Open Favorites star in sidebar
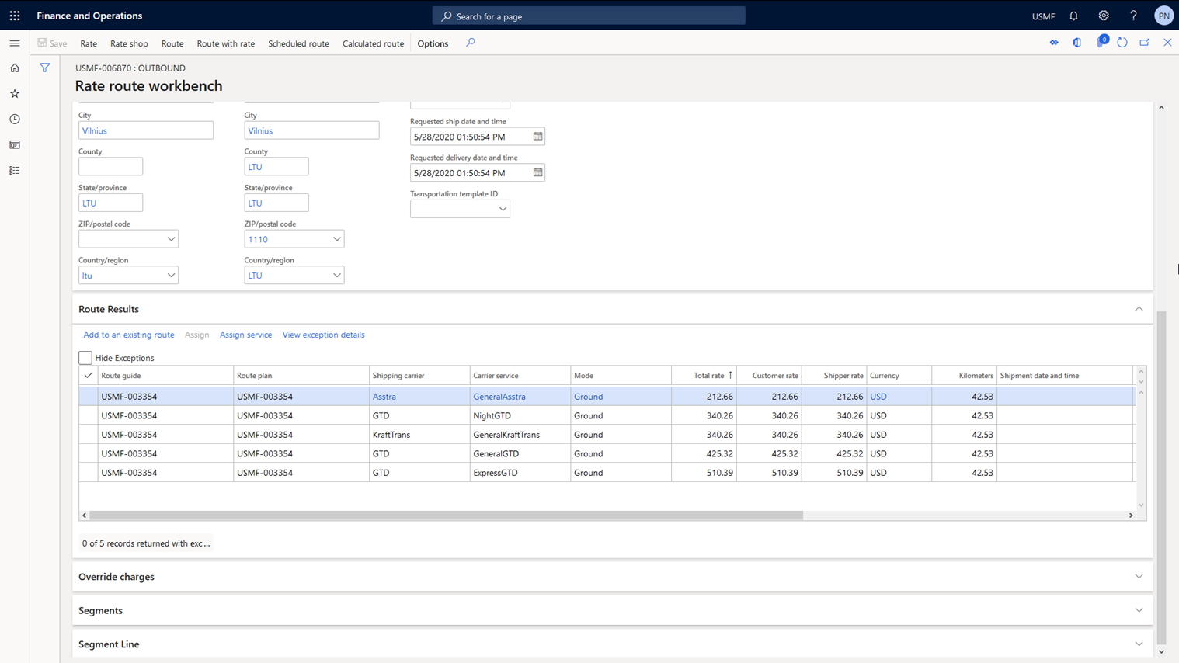Screen dimensions: 1179x663 tap(15, 94)
